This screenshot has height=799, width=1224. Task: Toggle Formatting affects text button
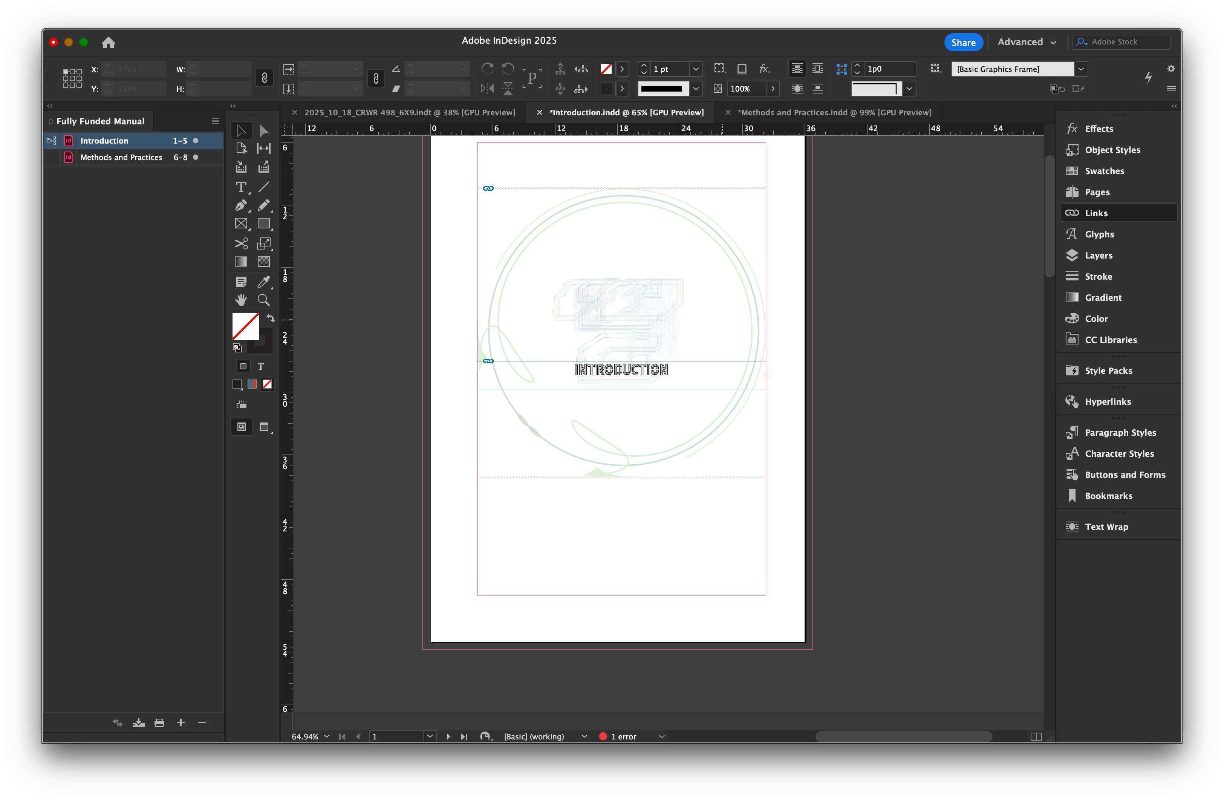tap(261, 366)
